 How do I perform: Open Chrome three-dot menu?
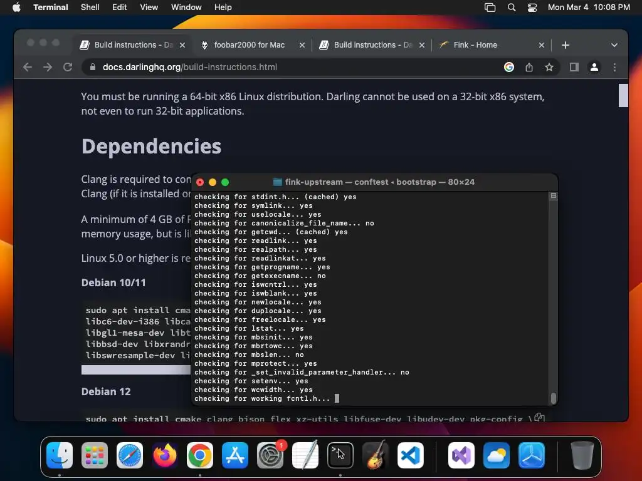(x=614, y=67)
